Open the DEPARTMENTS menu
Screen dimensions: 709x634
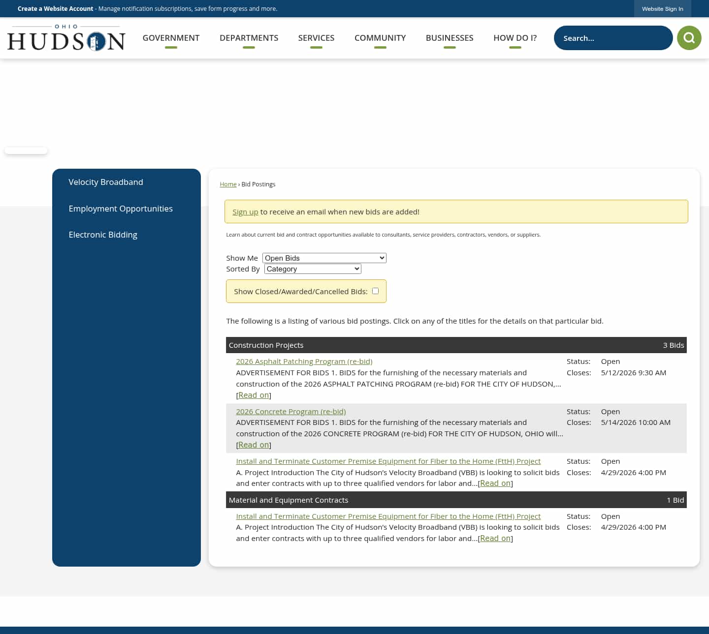[249, 38]
